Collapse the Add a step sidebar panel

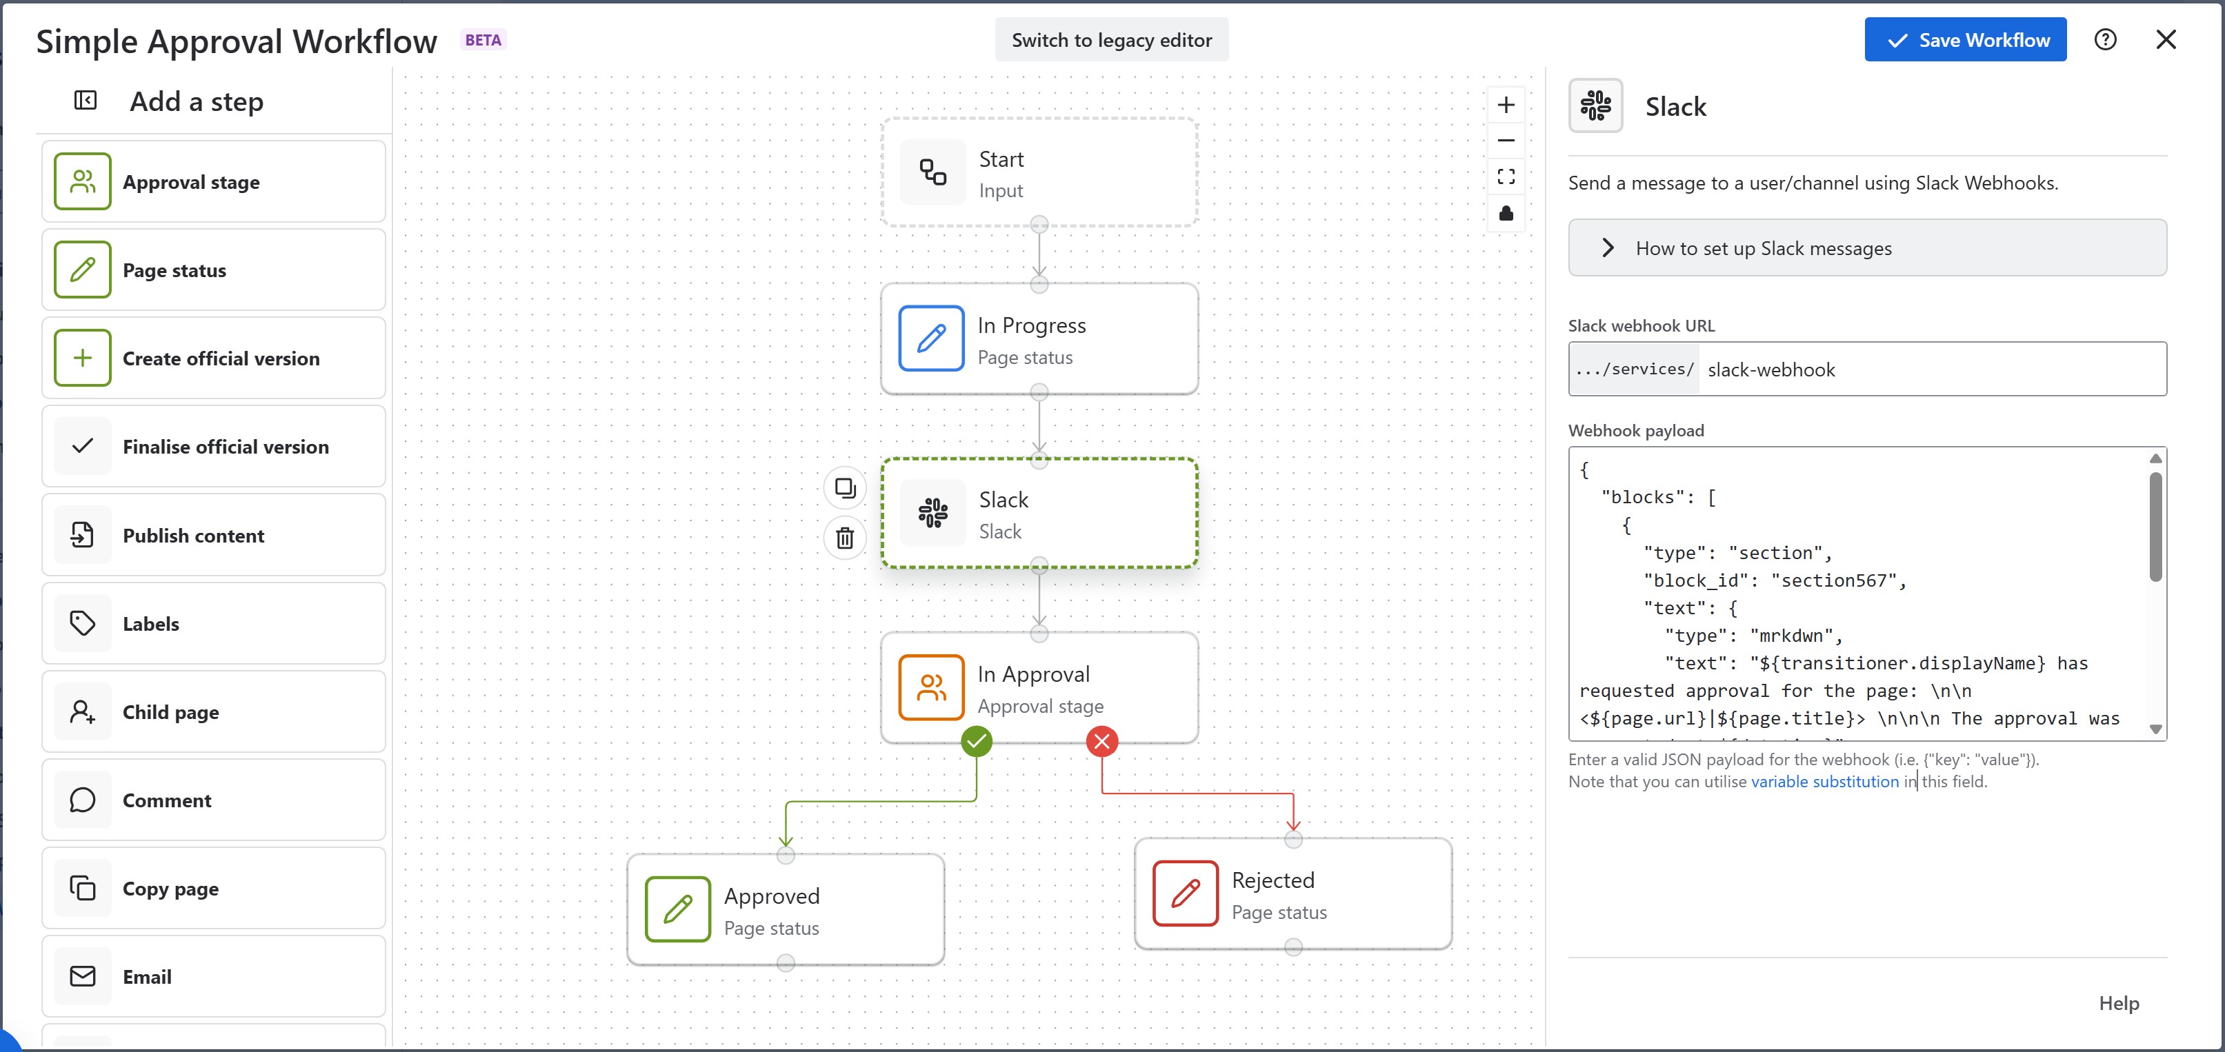coord(85,101)
